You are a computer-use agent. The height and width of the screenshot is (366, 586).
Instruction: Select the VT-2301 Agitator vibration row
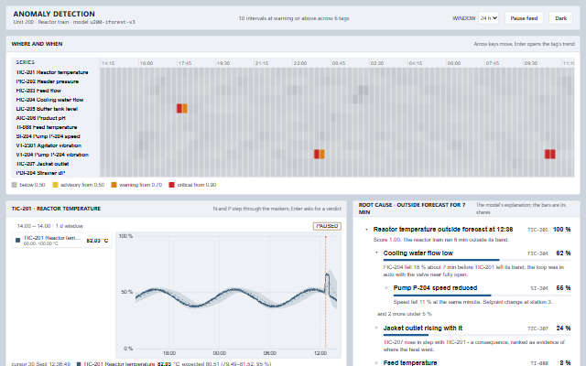[55, 145]
